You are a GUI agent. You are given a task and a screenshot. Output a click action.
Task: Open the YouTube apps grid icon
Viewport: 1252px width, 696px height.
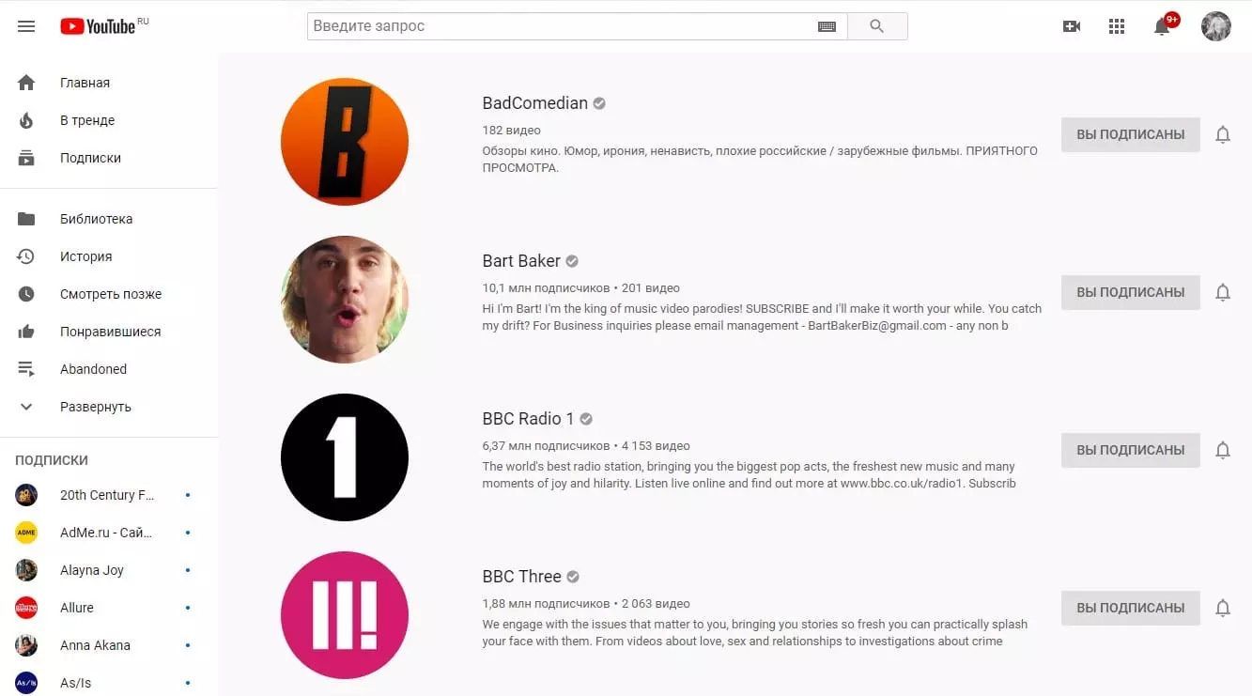(1117, 26)
